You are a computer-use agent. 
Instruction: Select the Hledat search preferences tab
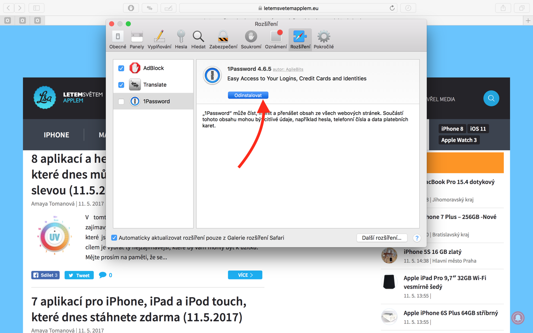point(198,40)
